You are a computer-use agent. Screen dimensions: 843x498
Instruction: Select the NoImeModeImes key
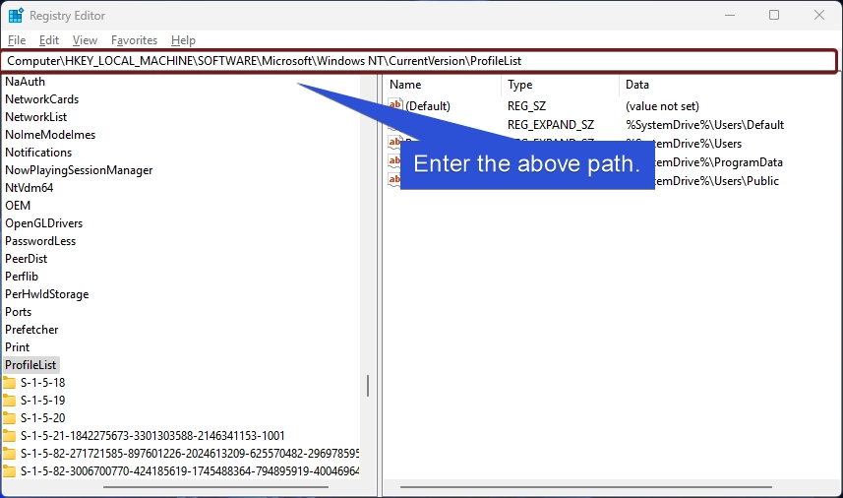[50, 135]
